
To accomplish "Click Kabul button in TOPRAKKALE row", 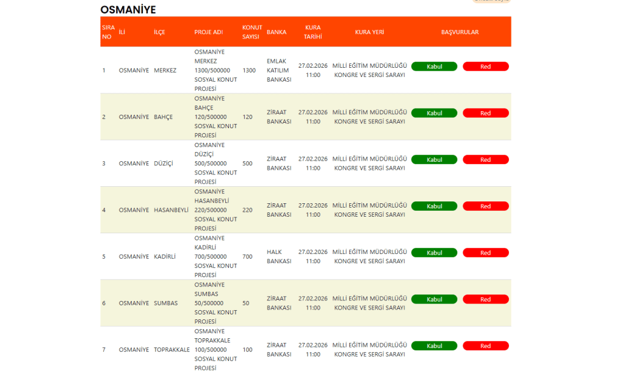I will 434,346.
